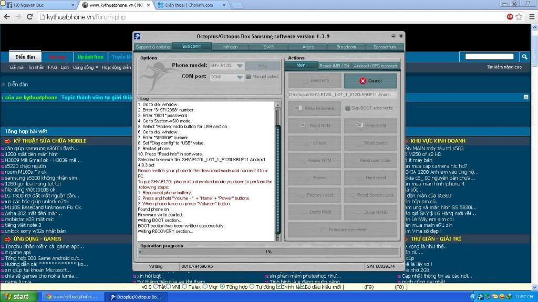Click Tin nhắn link in forum
This screenshot has width=538, height=302.
tap(36, 67)
